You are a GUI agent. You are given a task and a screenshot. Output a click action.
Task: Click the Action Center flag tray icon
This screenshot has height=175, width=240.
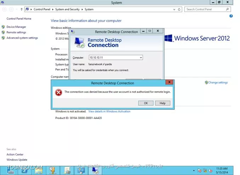pyautogui.click(x=199, y=170)
